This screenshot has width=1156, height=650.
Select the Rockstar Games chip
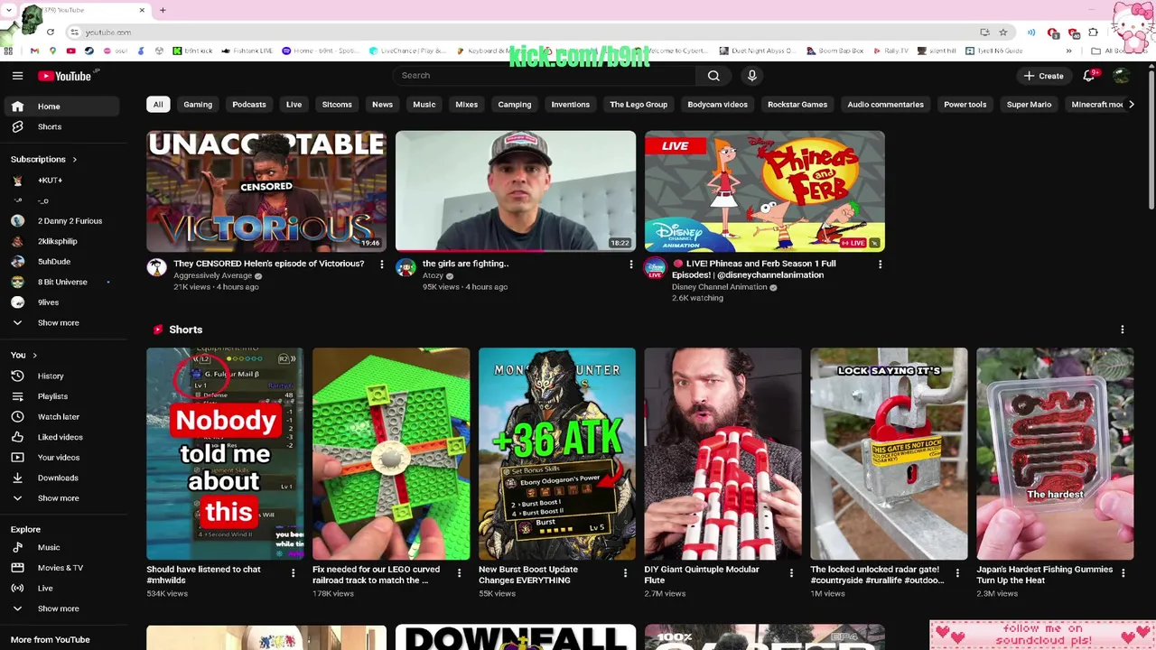(797, 105)
